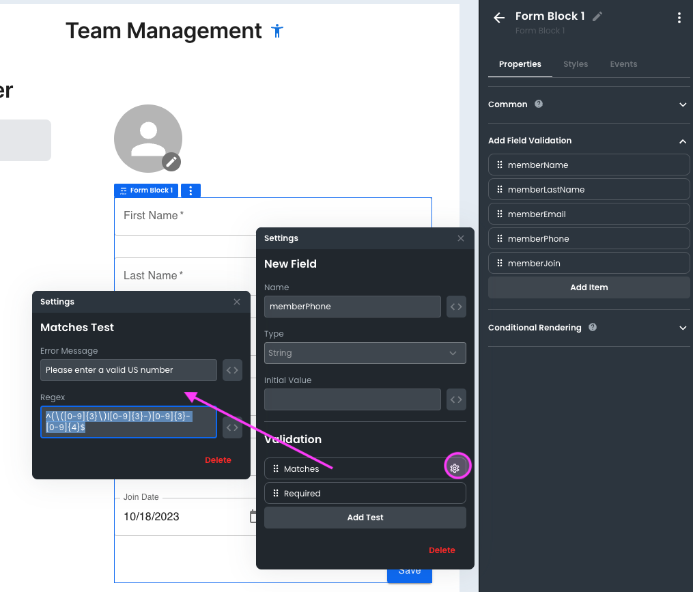
Task: Select the memberEmail validation item
Action: point(589,214)
